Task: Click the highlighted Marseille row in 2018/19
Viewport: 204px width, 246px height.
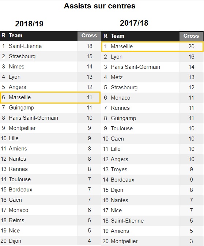Action: coord(50,97)
